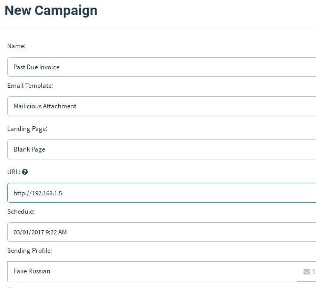Click the 'Email Template:' label

[x=30, y=85]
